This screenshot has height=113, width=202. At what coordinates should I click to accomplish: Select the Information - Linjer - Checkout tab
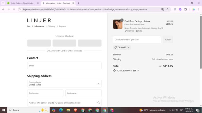pos(58,3)
